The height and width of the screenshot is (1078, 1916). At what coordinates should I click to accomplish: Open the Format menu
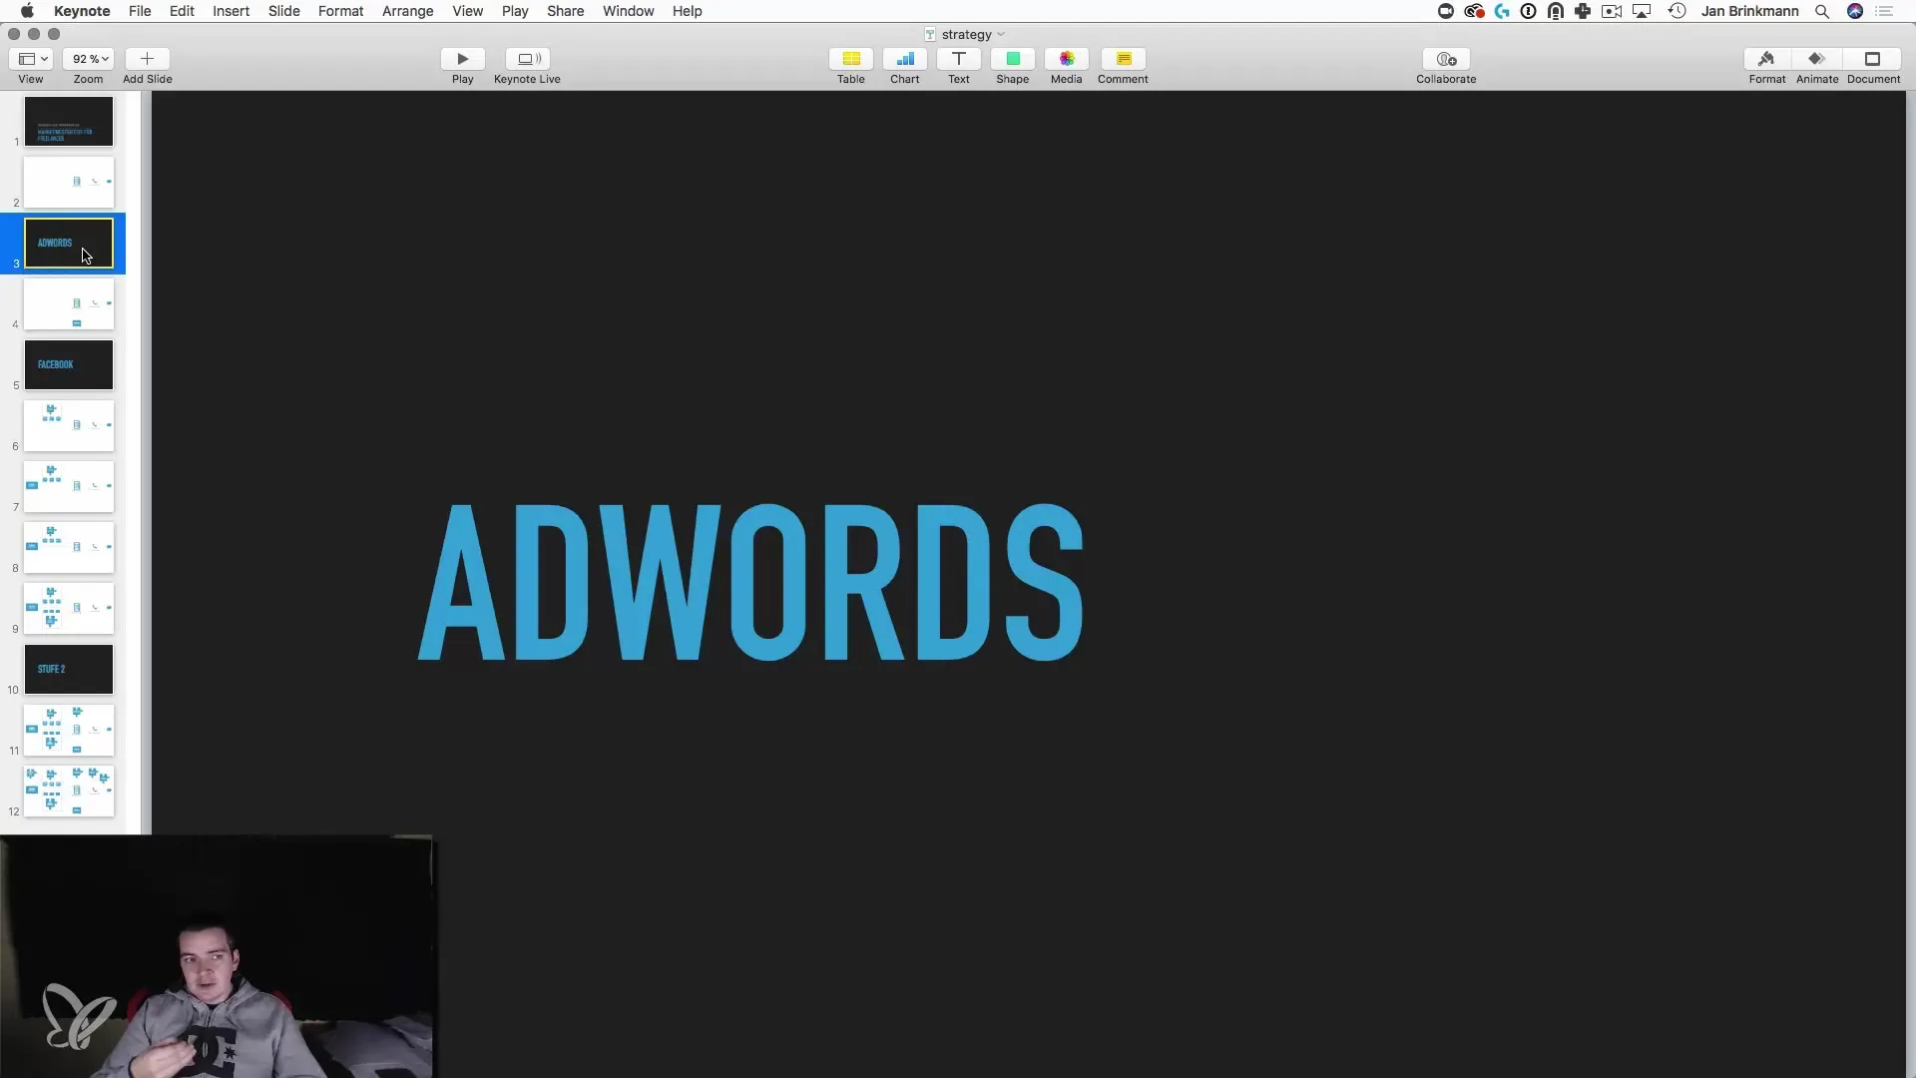tap(341, 11)
